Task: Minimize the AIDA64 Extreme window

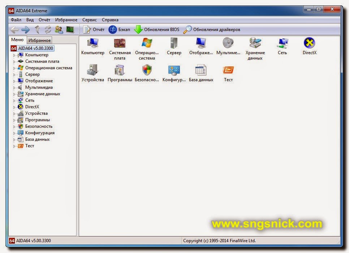Action: pos(309,9)
